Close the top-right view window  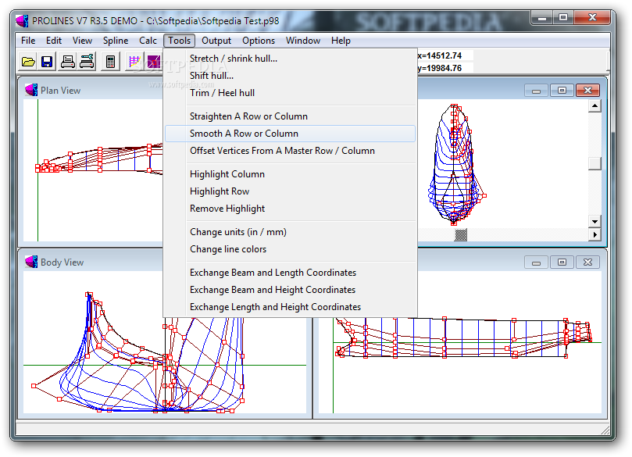pos(587,91)
